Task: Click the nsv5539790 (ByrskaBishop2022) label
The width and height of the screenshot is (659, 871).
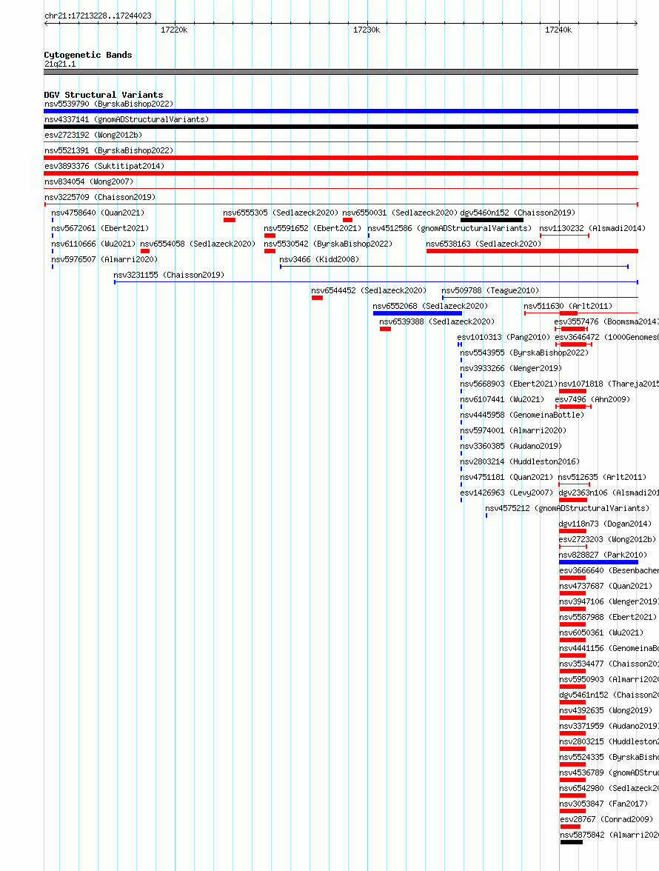Action: pos(109,104)
